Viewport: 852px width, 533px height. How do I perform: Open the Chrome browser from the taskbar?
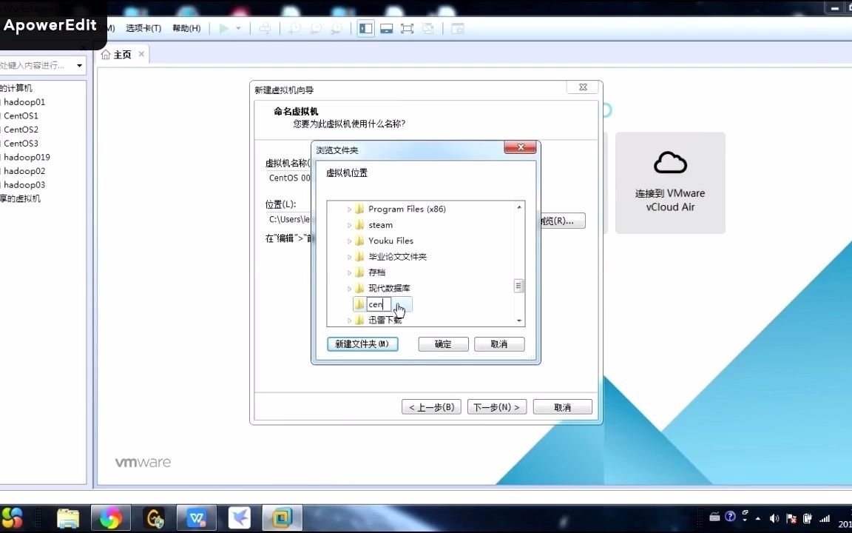click(110, 517)
